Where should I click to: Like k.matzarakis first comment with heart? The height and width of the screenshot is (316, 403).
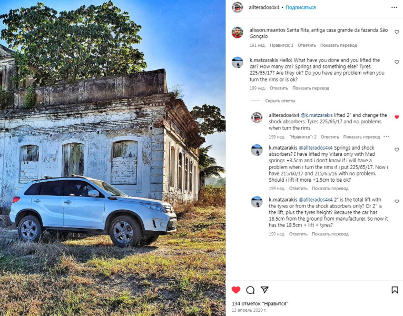point(397,62)
